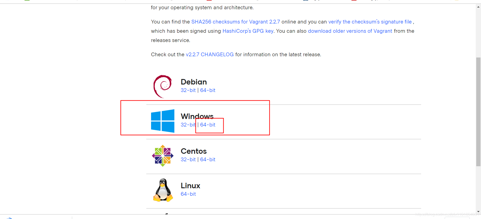Viewport: 481px width, 219px height.
Task: Click the scrollbar down arrow
Action: pyautogui.click(x=478, y=211)
